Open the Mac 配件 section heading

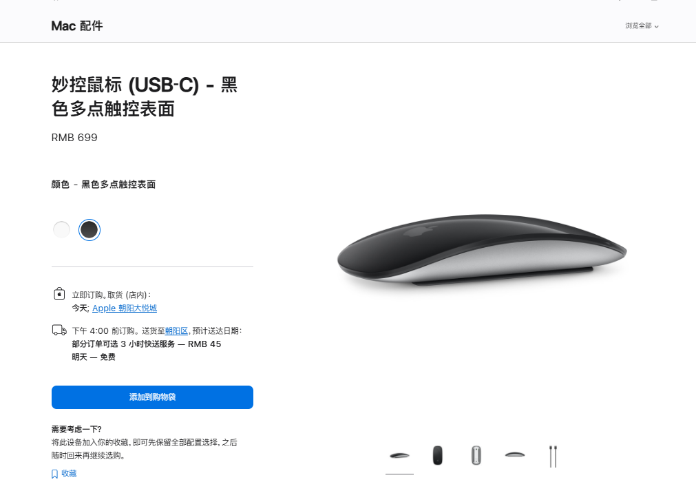pyautogui.click(x=77, y=25)
